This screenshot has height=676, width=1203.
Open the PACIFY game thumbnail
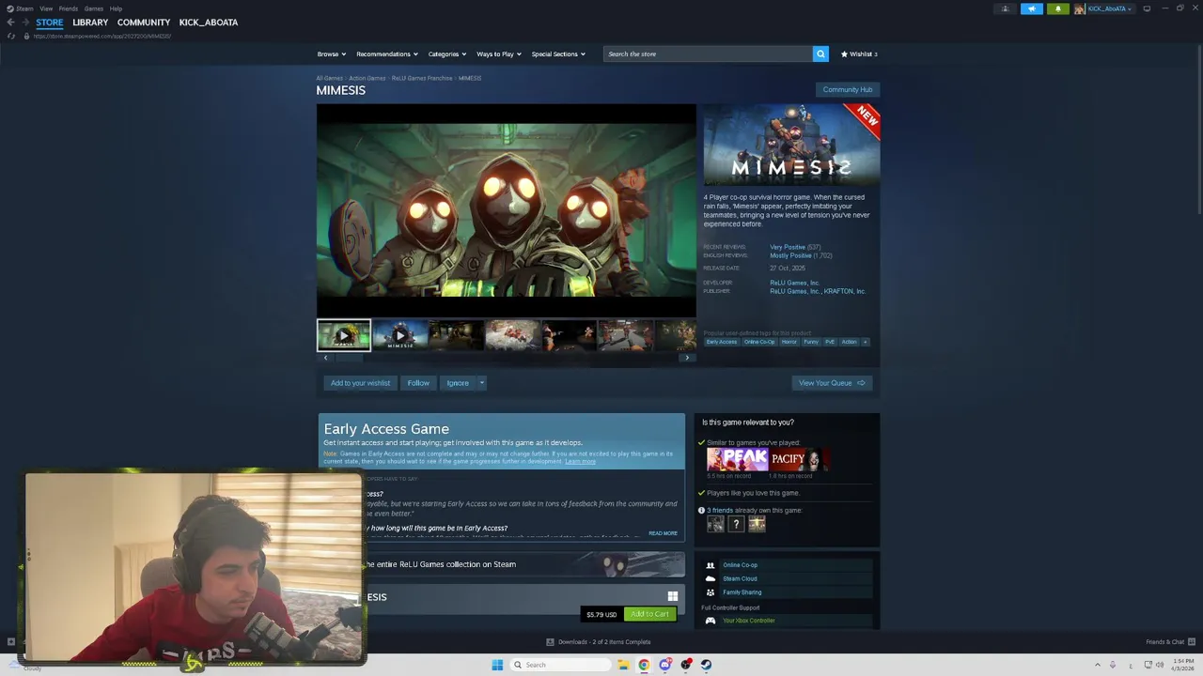tap(800, 459)
